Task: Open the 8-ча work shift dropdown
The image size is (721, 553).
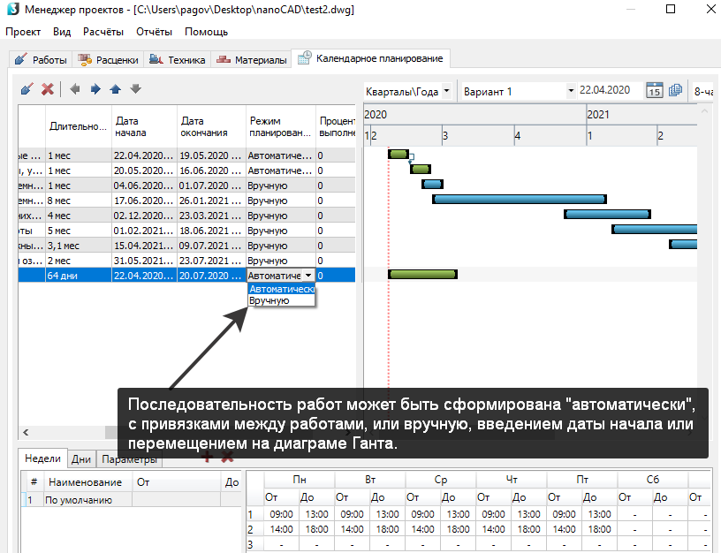Action: [702, 92]
